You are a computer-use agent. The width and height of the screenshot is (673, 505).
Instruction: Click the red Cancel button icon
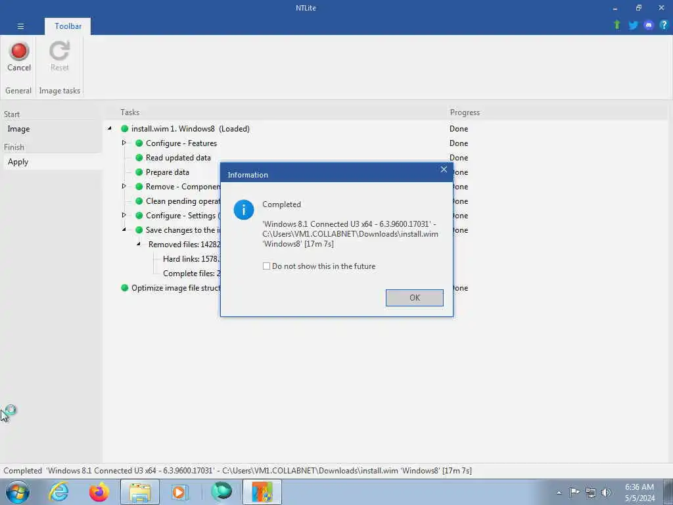19,51
